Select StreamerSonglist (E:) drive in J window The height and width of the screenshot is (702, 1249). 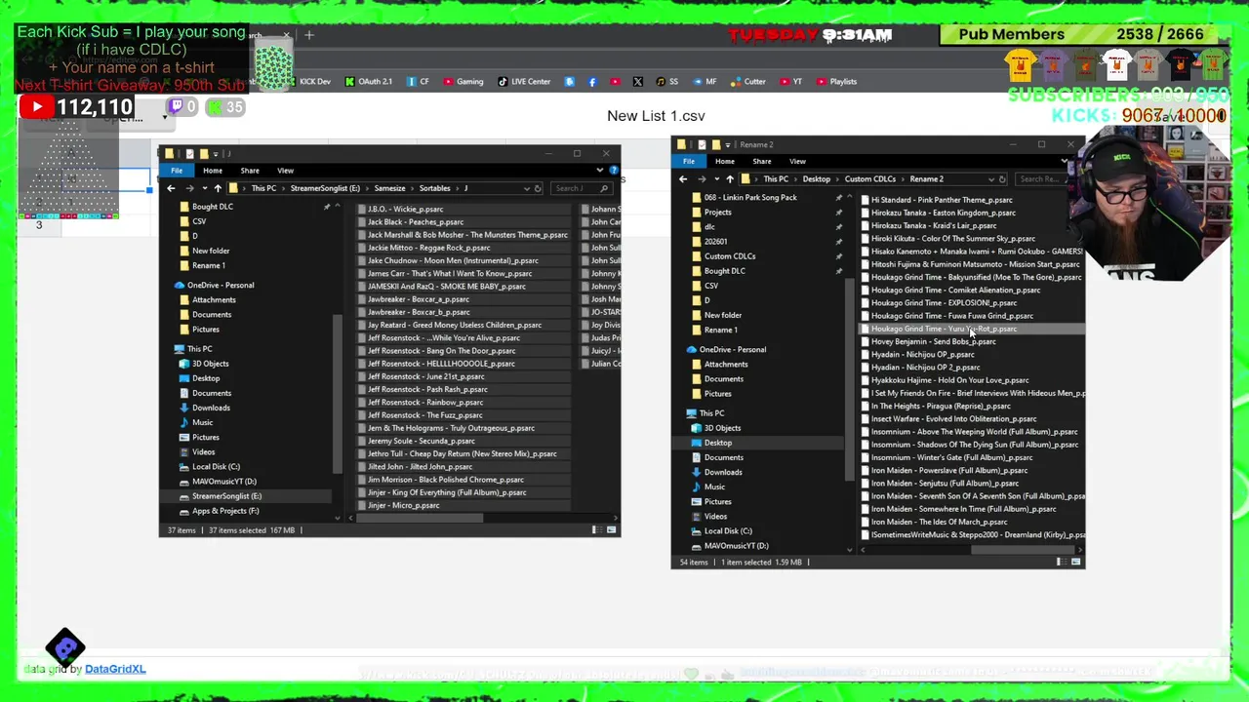226,496
